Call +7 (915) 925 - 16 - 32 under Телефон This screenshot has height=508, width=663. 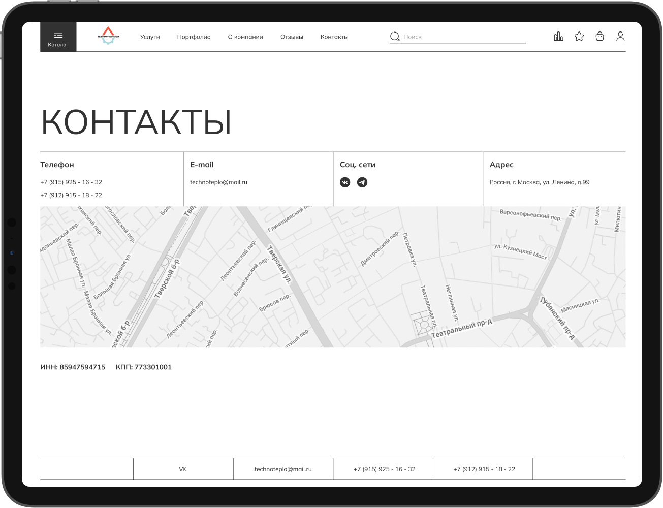71,182
